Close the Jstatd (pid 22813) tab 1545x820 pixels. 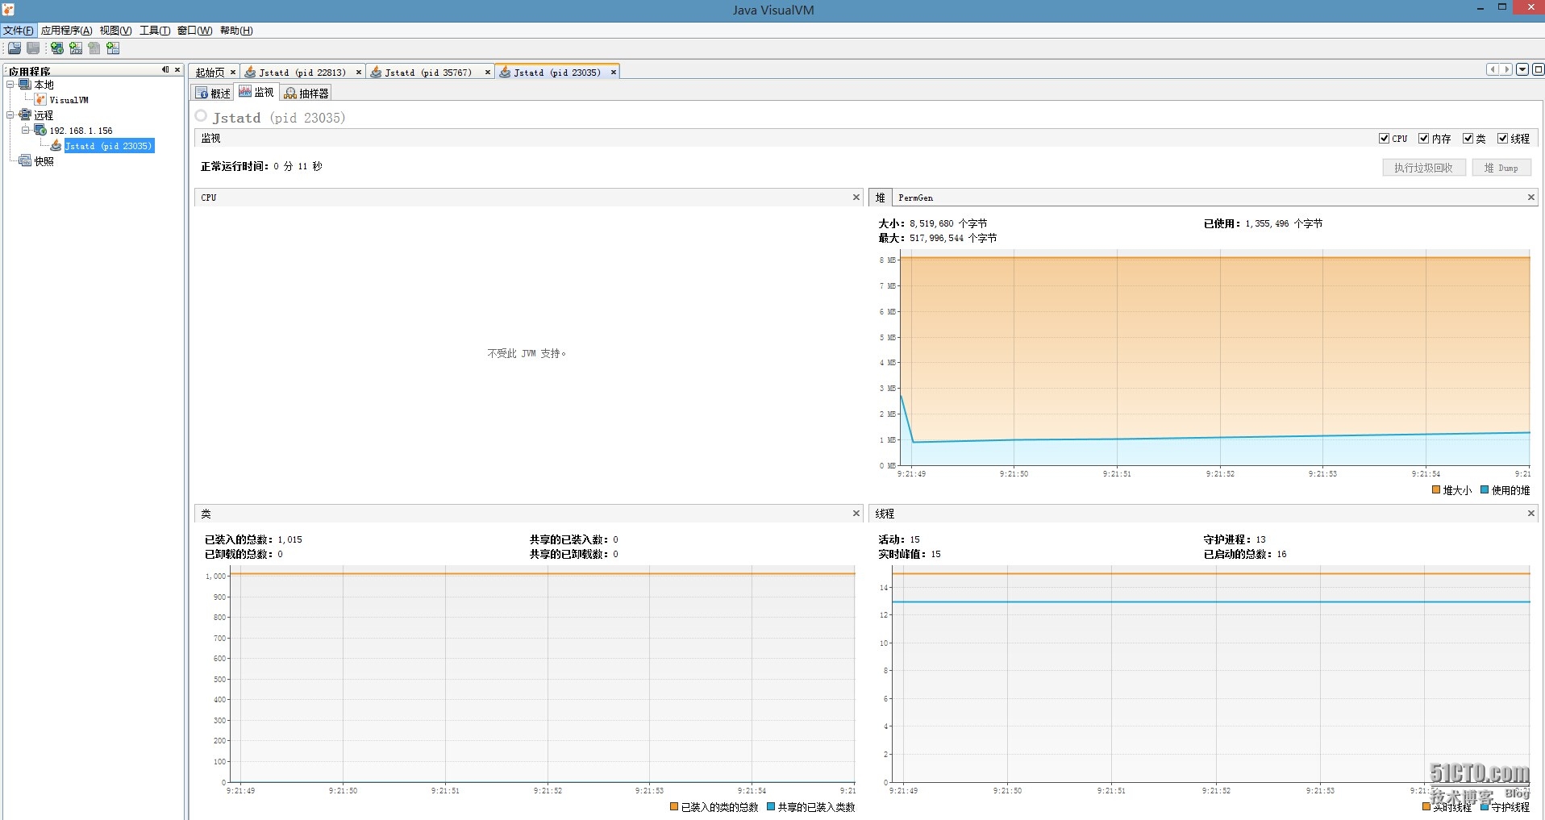tap(359, 73)
